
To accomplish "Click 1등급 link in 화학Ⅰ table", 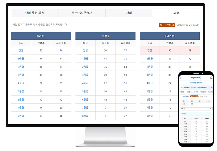I will [x=85, y=59].
